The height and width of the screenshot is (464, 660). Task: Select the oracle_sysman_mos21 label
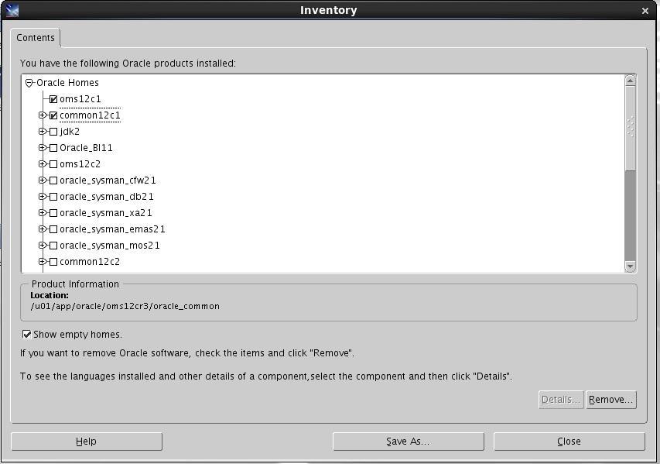[110, 246]
